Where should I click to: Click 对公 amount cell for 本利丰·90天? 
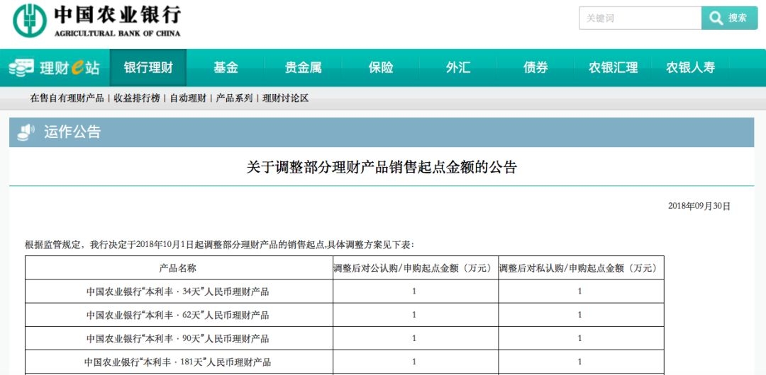tap(416, 338)
